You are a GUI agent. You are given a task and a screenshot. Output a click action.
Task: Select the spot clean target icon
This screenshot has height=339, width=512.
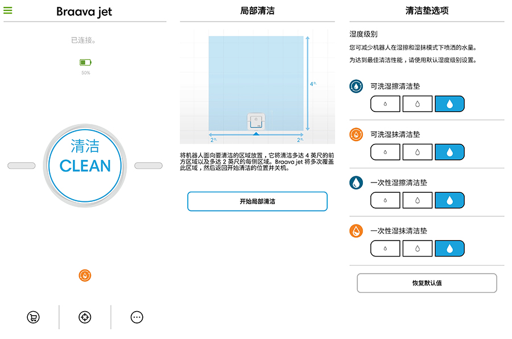85,317
